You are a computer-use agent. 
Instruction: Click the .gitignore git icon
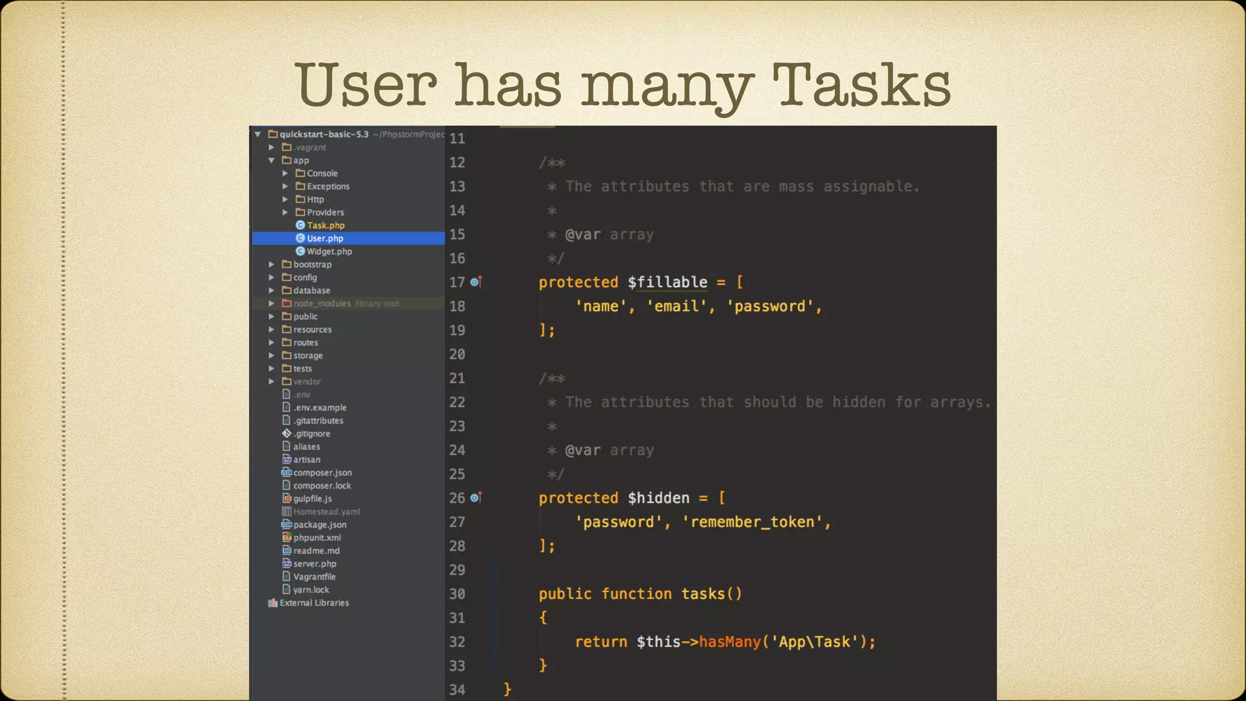pos(287,433)
